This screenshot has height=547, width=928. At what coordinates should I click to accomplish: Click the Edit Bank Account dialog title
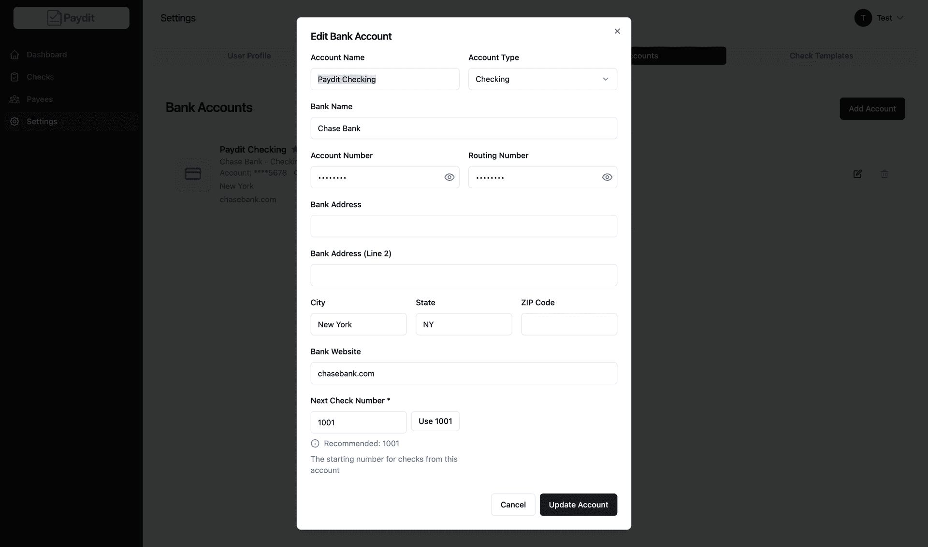click(351, 36)
